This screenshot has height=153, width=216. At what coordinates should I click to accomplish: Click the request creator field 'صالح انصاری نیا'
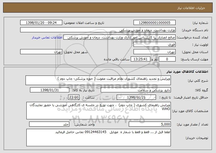pos(120,37)
